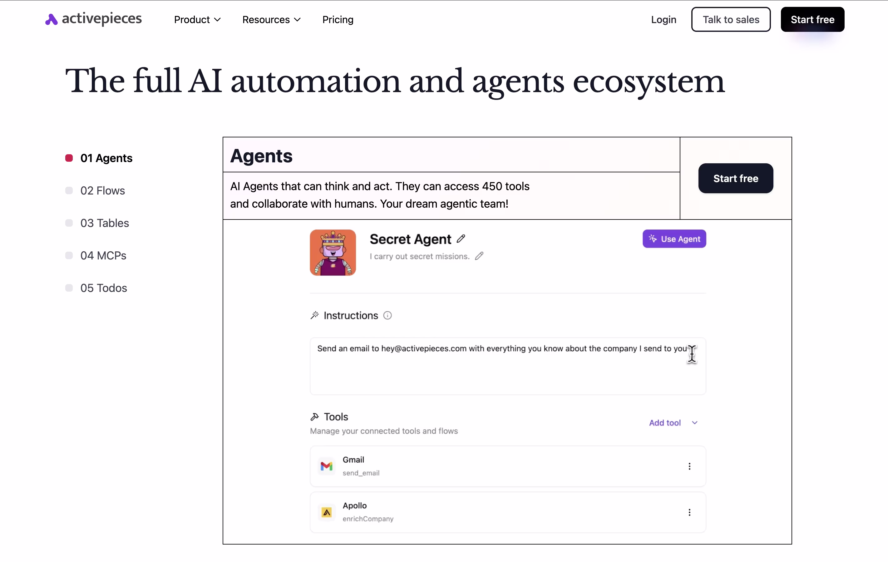The width and height of the screenshot is (888, 562).
Task: Switch to the 03 Tables section
Action: [x=104, y=223]
